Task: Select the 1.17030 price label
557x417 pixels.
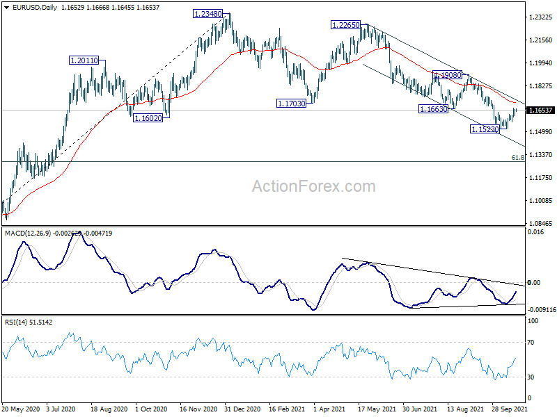Action: [291, 103]
